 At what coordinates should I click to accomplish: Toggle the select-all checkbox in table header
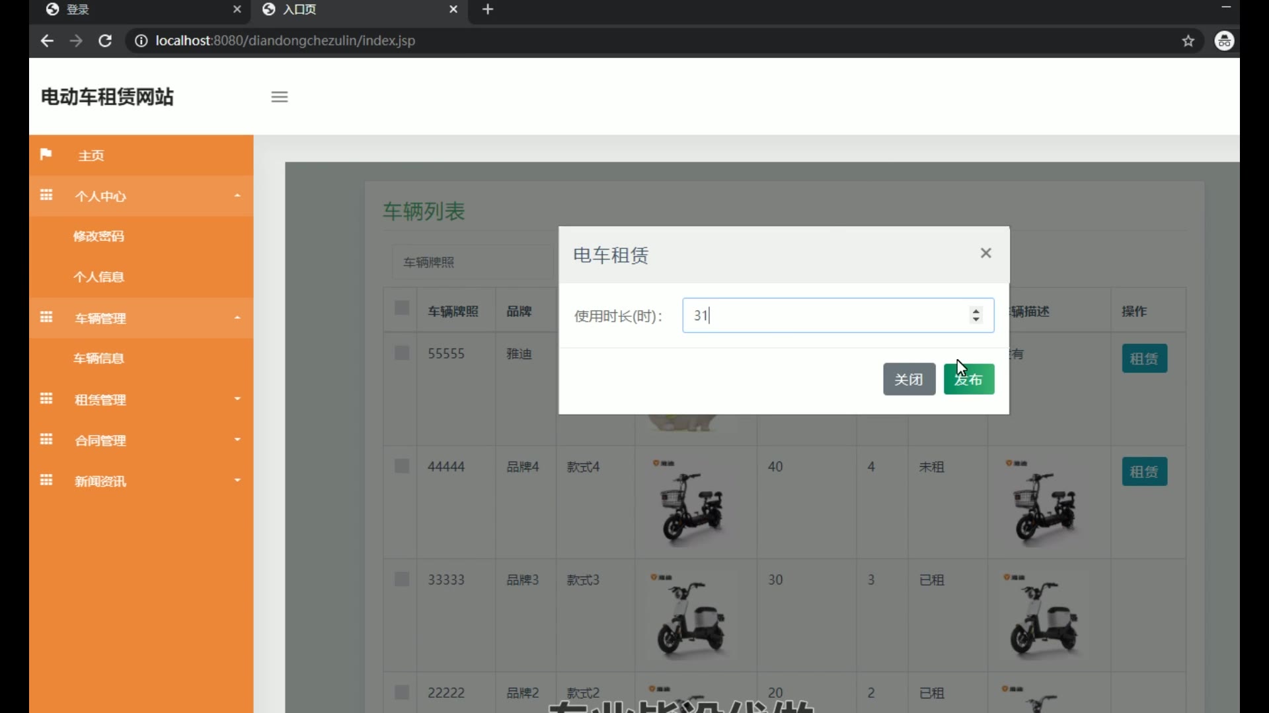[x=402, y=308]
